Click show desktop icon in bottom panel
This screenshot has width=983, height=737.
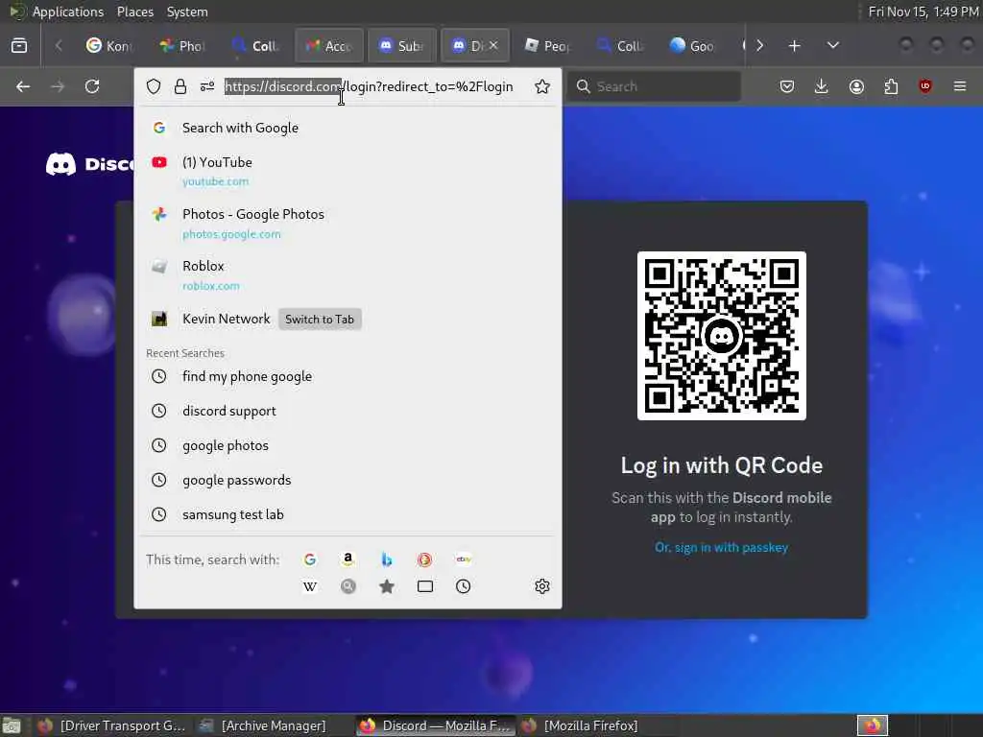coord(12,725)
